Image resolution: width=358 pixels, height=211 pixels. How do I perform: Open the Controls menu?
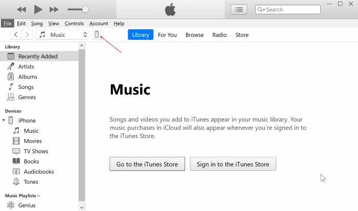click(x=74, y=24)
